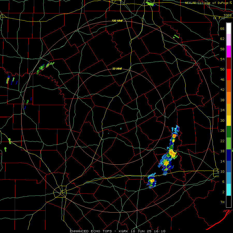Click the '100 NMI' range ring label
Viewport: 233px width, 233px height.
(117, 21)
